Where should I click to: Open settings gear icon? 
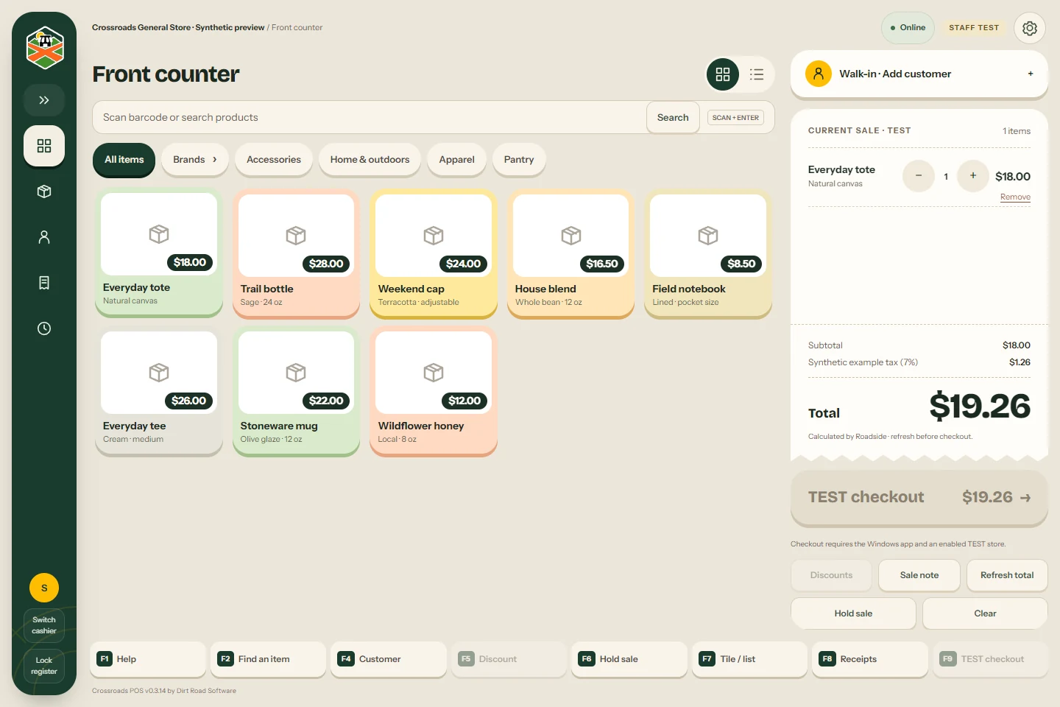pyautogui.click(x=1030, y=28)
